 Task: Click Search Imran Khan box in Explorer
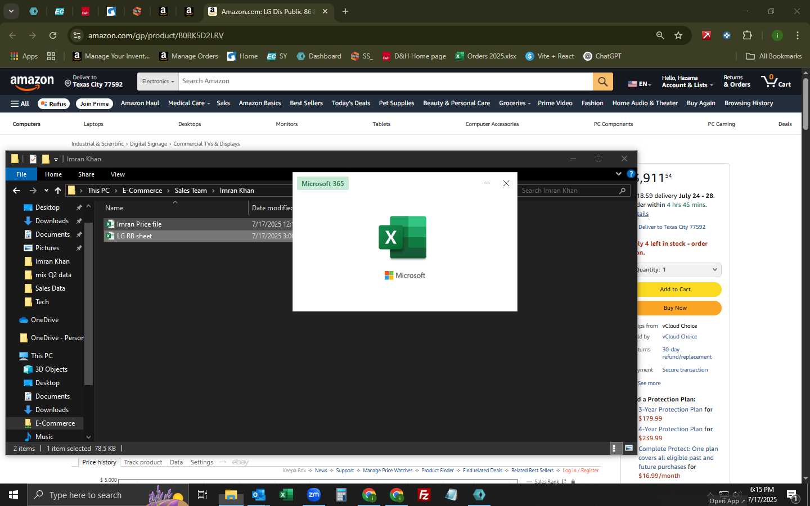point(574,191)
